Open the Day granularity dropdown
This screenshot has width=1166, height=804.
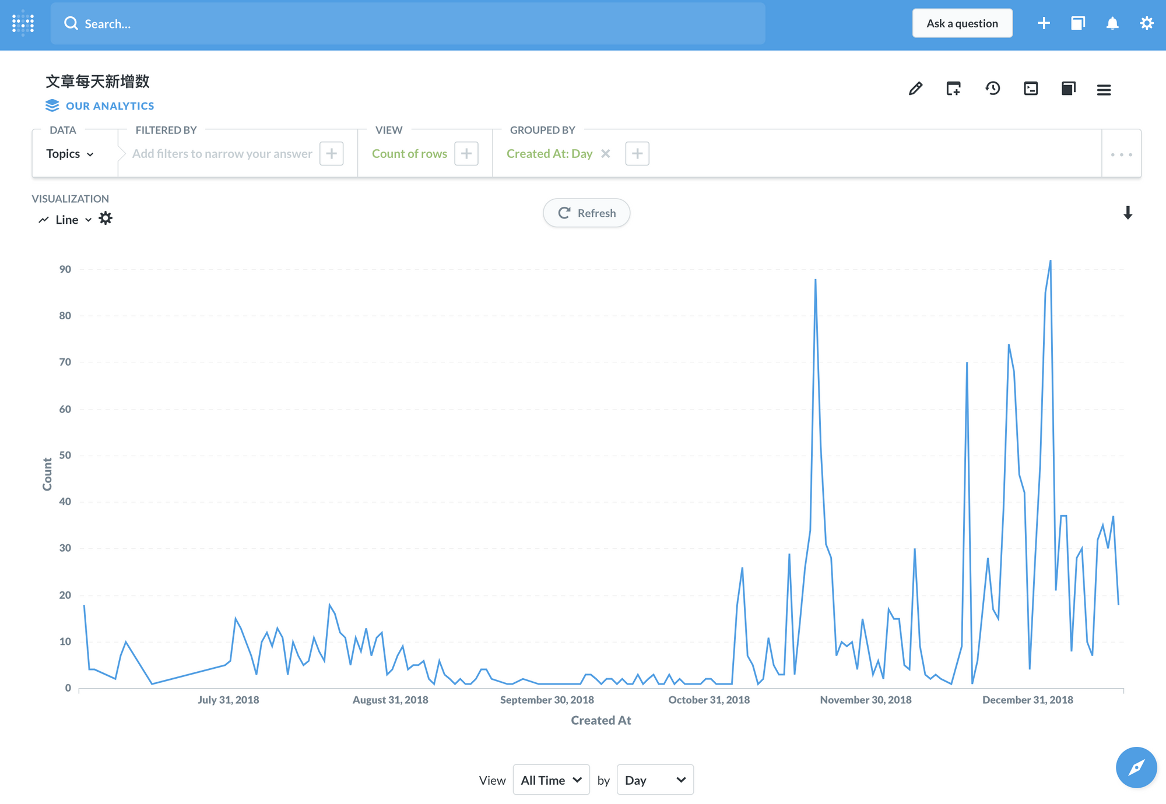(x=655, y=780)
